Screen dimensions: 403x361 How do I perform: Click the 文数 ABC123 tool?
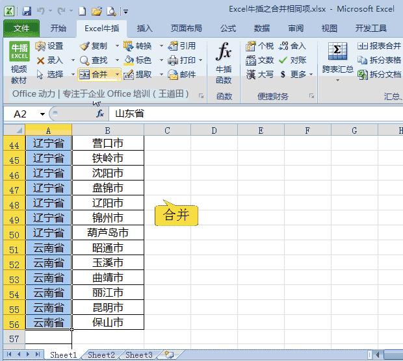coord(259,60)
